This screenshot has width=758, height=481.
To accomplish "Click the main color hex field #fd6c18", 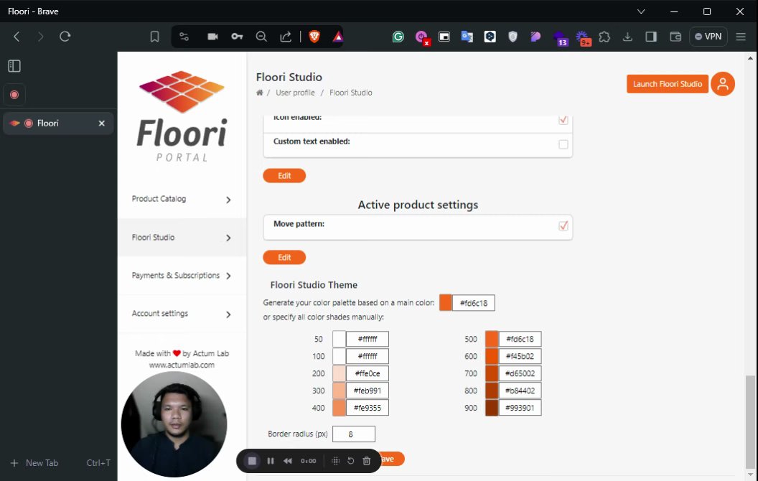I will pos(473,303).
